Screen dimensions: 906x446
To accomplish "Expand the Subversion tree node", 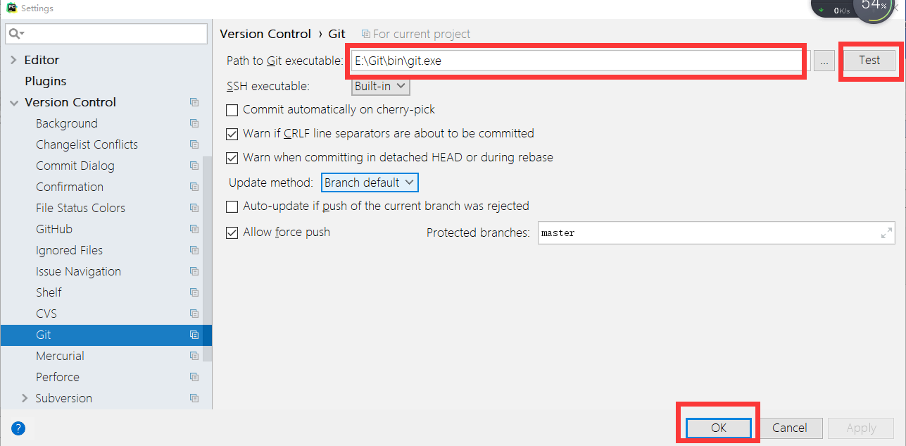I will pos(25,398).
